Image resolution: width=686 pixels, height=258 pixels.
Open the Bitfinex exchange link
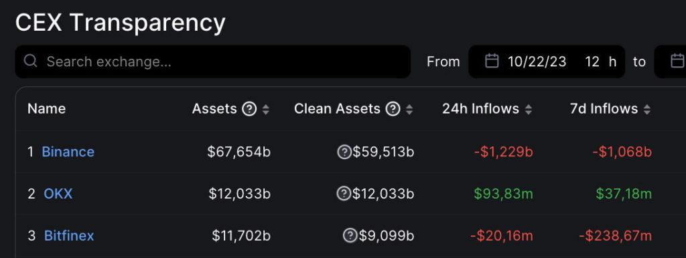[x=69, y=236]
